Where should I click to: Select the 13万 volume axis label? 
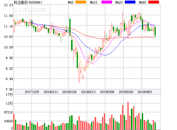tap(9, 103)
